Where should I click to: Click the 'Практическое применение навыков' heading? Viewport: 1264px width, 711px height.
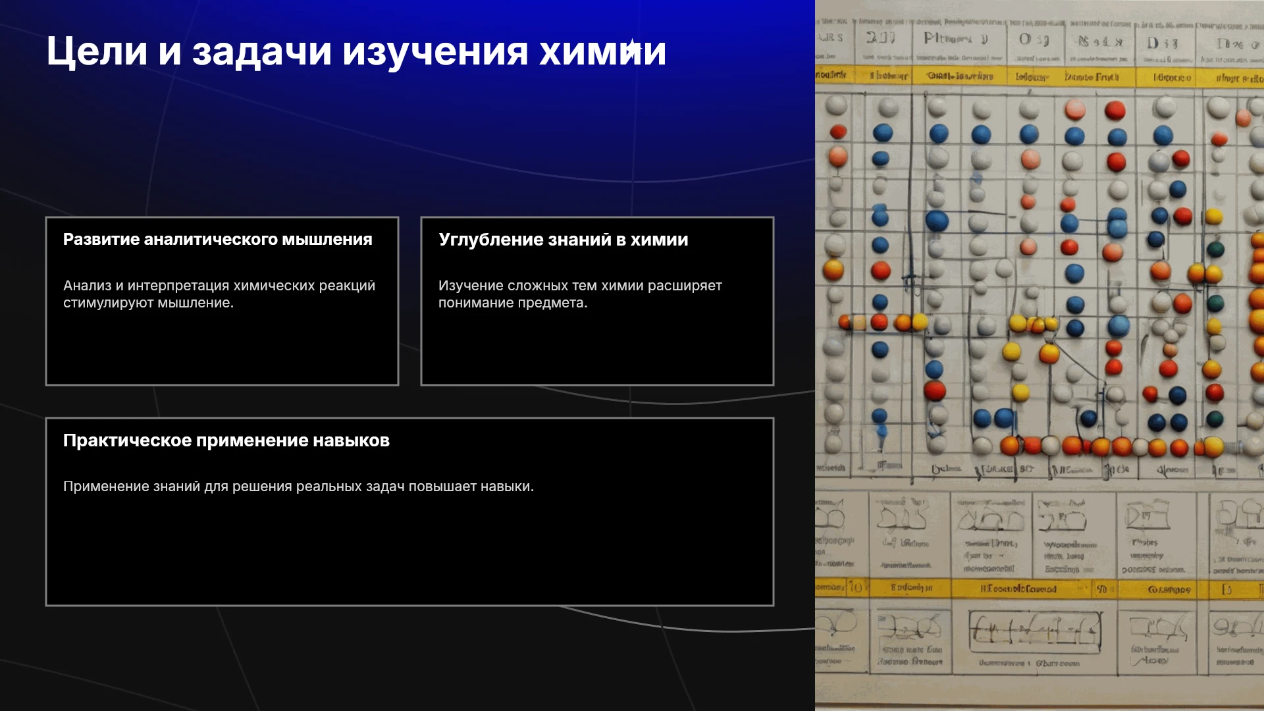[x=226, y=440]
